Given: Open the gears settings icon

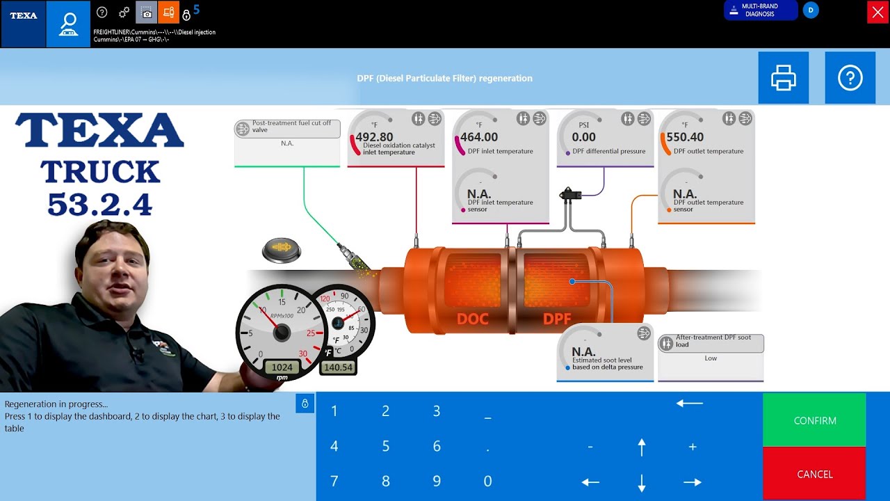Looking at the screenshot, I should pyautogui.click(x=124, y=12).
